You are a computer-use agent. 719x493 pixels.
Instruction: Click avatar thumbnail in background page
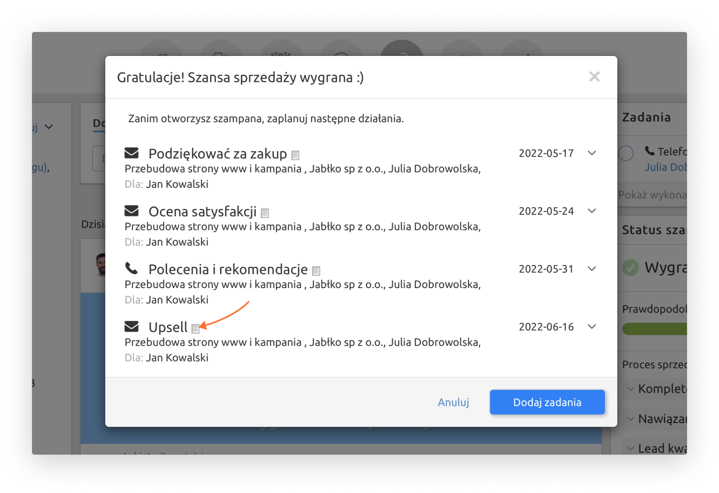click(x=101, y=264)
